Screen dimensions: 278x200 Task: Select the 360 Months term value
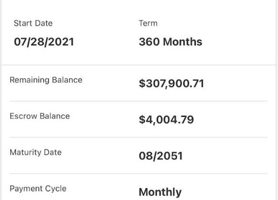click(170, 42)
